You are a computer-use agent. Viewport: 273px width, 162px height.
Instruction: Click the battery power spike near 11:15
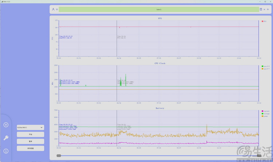click(207, 128)
